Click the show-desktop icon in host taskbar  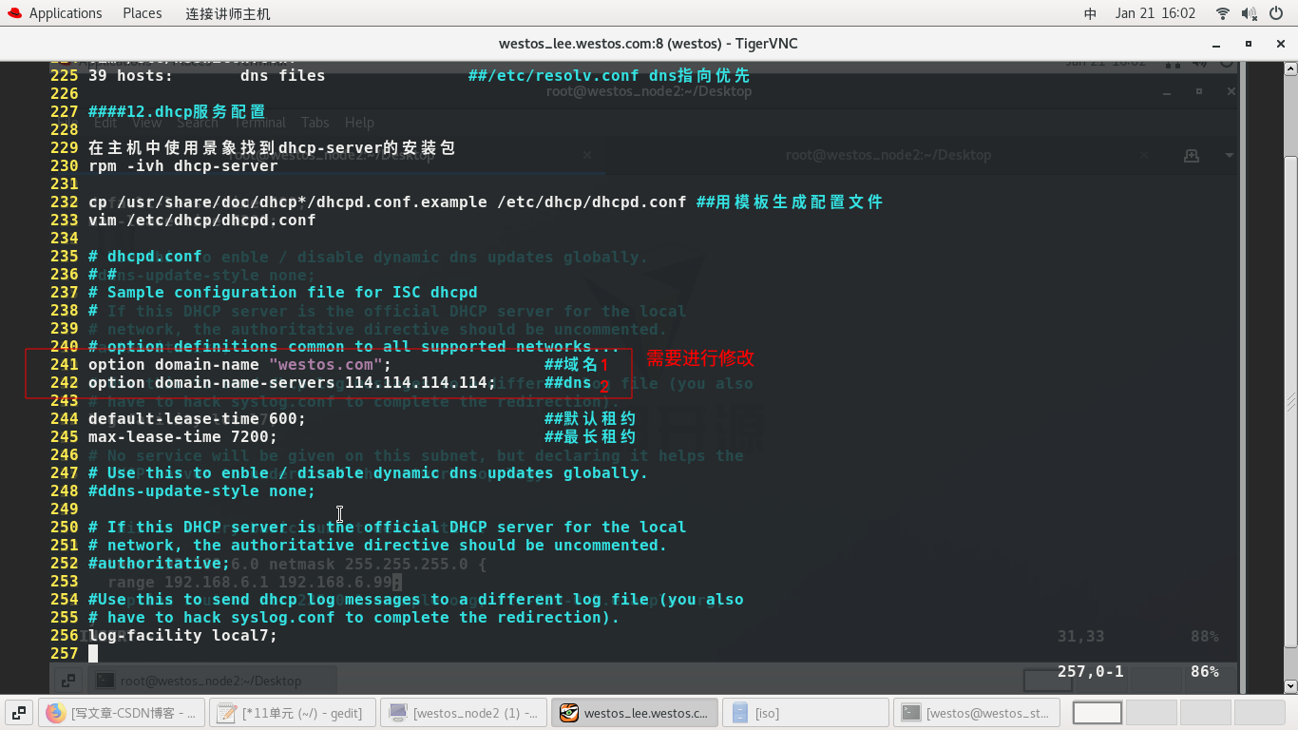tap(19, 713)
